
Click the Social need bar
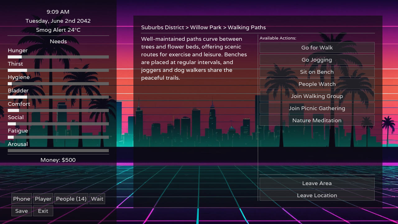pyautogui.click(x=58, y=124)
